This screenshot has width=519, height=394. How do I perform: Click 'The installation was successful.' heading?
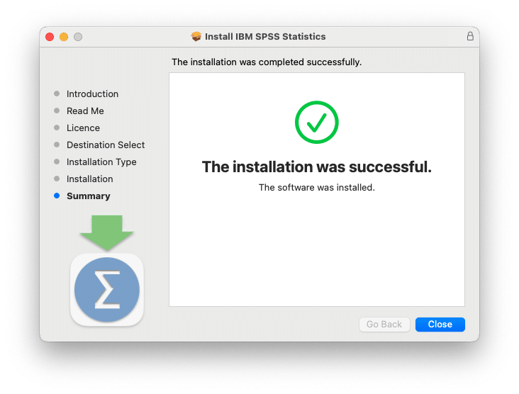[317, 167]
